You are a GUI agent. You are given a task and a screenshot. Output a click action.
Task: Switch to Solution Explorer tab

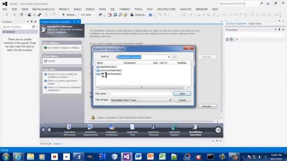tap(236, 24)
